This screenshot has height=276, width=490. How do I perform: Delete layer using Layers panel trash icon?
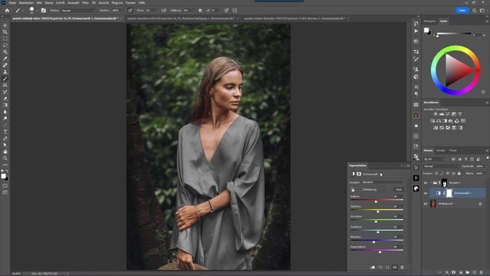[x=482, y=273]
